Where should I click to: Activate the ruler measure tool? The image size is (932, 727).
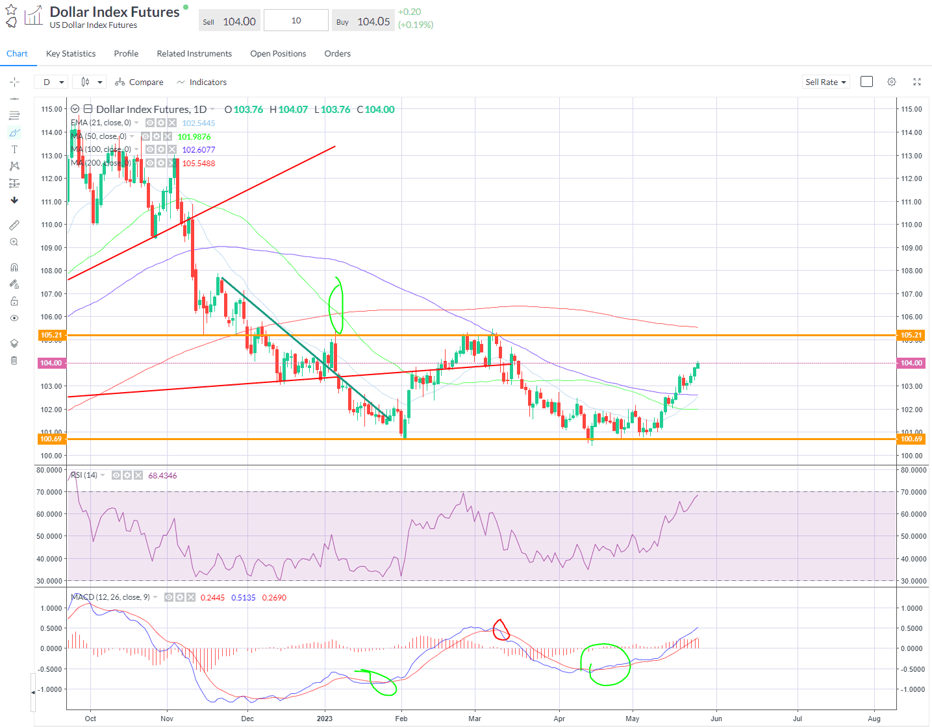14,225
